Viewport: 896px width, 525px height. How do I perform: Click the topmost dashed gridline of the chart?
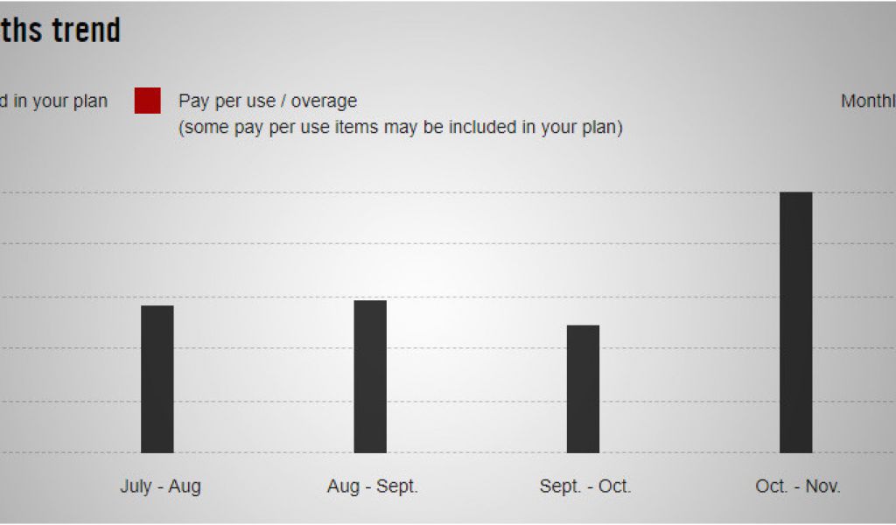coord(448,192)
